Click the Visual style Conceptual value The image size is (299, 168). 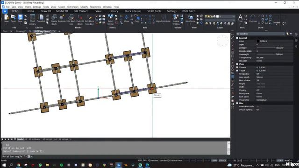pos(261,100)
